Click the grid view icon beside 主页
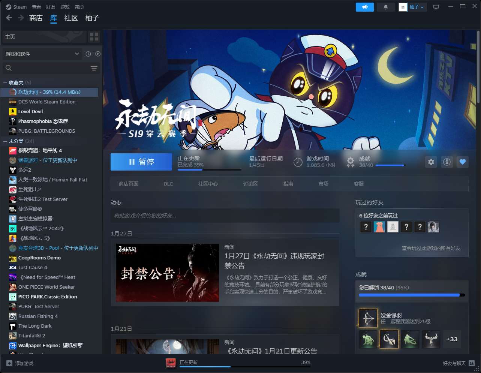The image size is (481, 373). coord(94,37)
